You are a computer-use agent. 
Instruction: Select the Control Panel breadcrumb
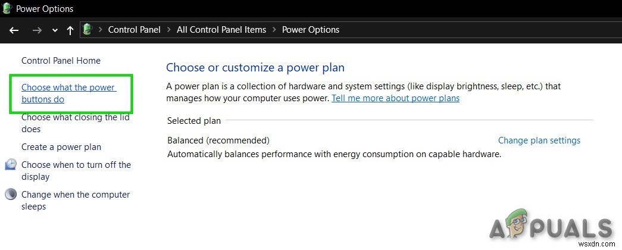point(134,30)
